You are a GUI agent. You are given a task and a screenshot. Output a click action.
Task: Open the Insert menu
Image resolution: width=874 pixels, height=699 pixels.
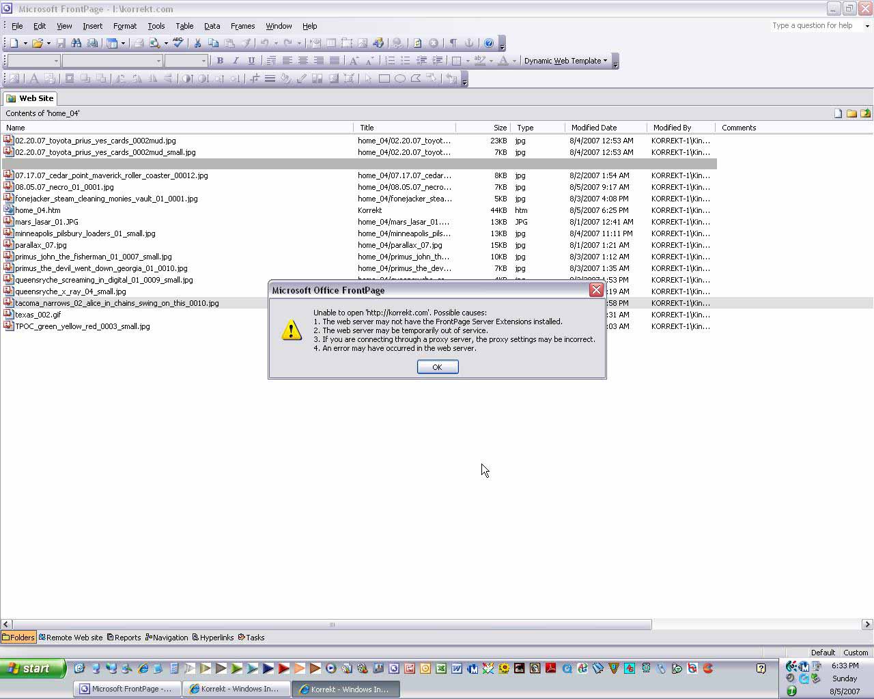tap(92, 26)
